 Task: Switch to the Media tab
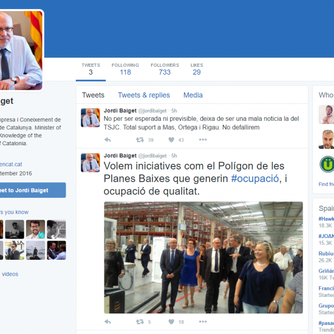193,95
